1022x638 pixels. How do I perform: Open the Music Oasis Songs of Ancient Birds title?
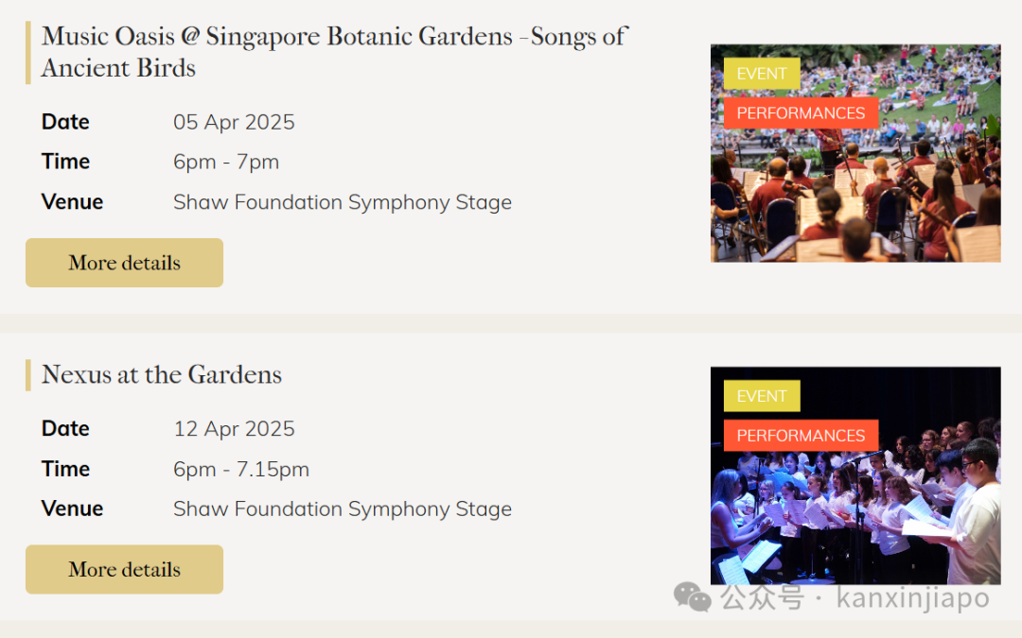[334, 52]
